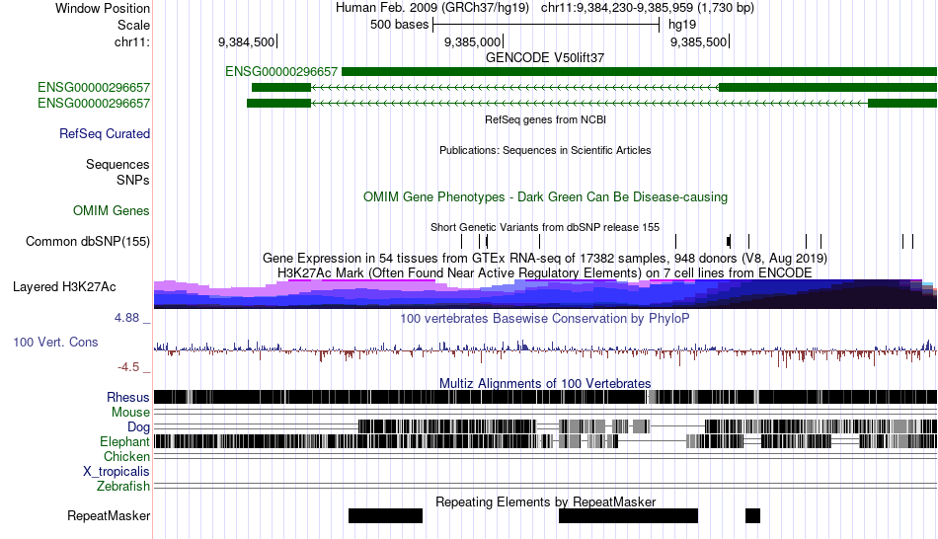
Task: Open Repeating Elements by RepeatMasker title
Action: (546, 501)
